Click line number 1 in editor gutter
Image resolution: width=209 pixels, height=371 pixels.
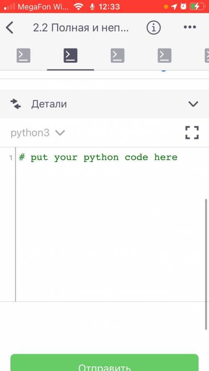pyautogui.click(x=11, y=158)
